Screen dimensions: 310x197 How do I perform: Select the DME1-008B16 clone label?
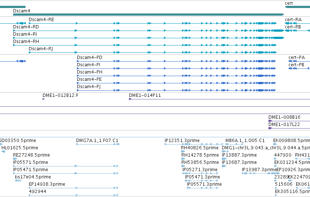[284, 117]
